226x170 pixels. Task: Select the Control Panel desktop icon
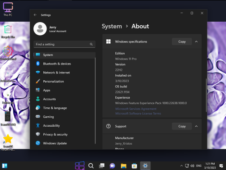8,53
